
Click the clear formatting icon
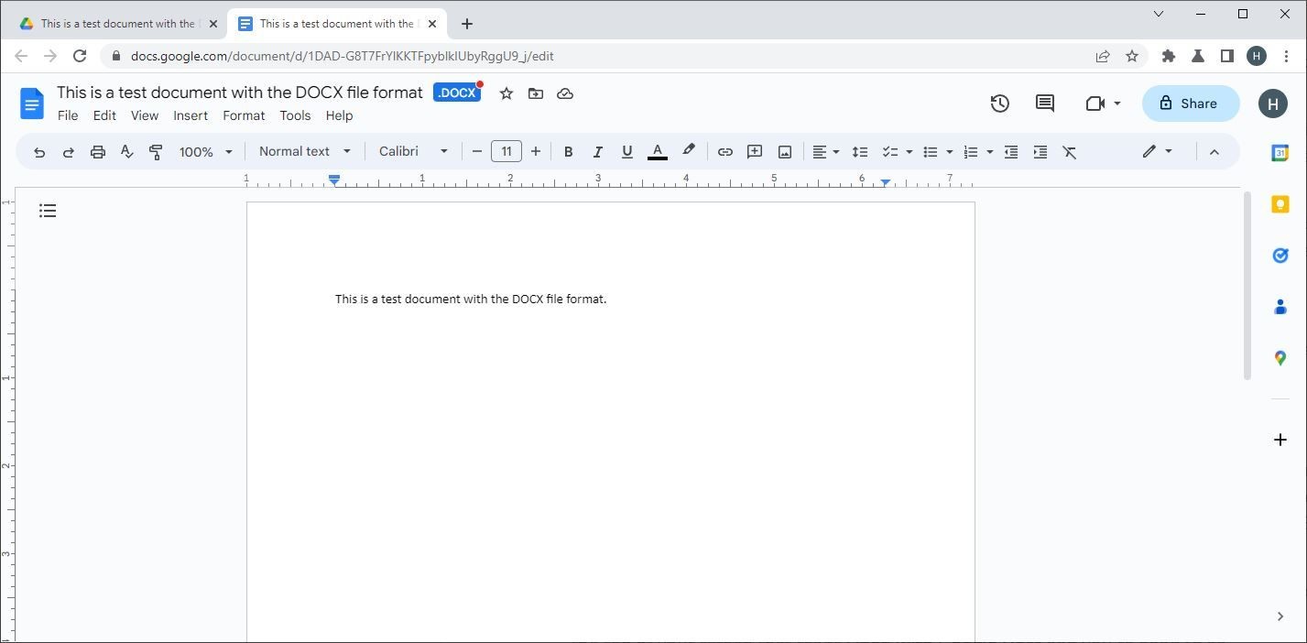(x=1069, y=152)
